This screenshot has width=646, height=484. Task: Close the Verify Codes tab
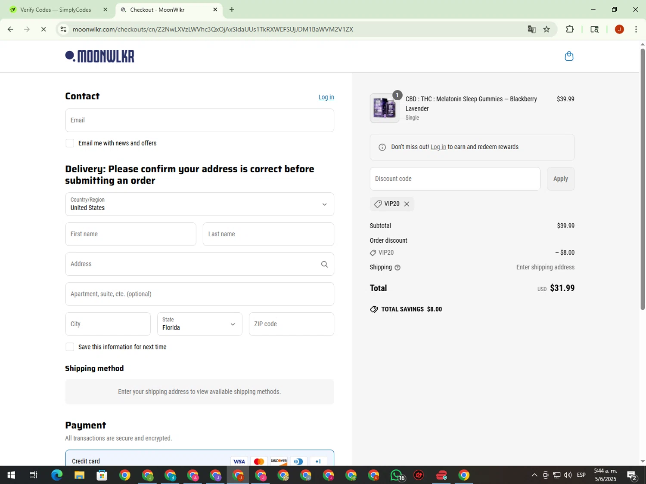click(x=105, y=9)
